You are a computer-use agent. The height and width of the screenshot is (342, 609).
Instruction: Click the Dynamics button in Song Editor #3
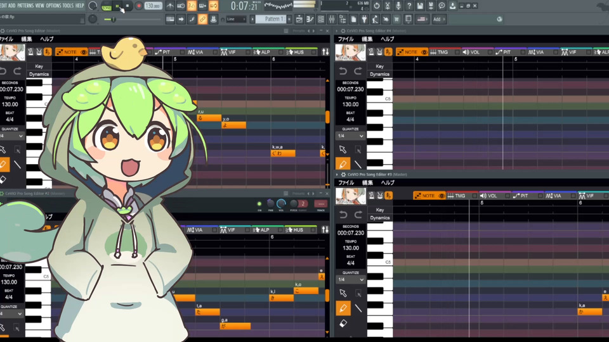(379, 218)
